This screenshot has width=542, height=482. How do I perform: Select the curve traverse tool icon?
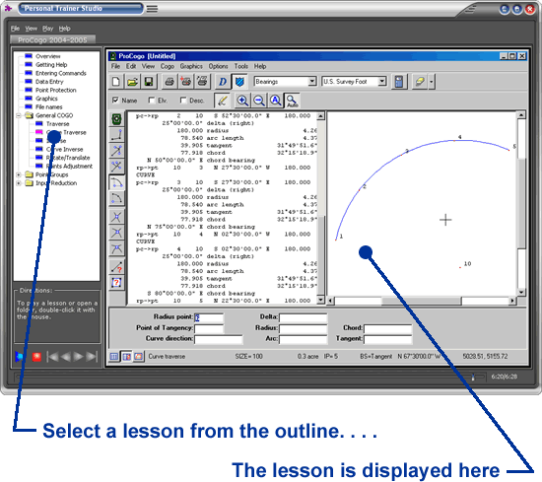click(117, 182)
